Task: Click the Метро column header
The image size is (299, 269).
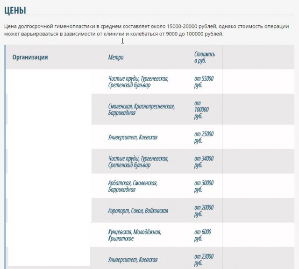Action: 116,57
